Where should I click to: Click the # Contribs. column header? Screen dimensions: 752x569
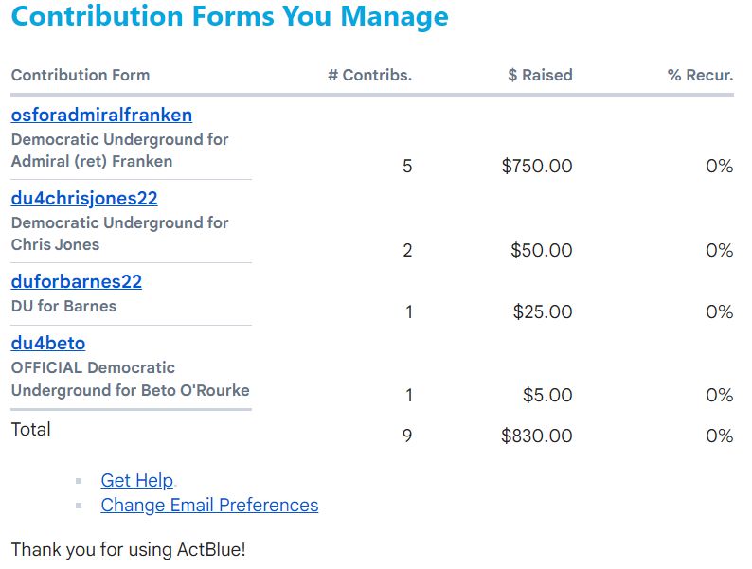point(369,76)
